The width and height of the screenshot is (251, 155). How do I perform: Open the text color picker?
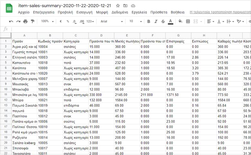pyautogui.click(x=170, y=21)
